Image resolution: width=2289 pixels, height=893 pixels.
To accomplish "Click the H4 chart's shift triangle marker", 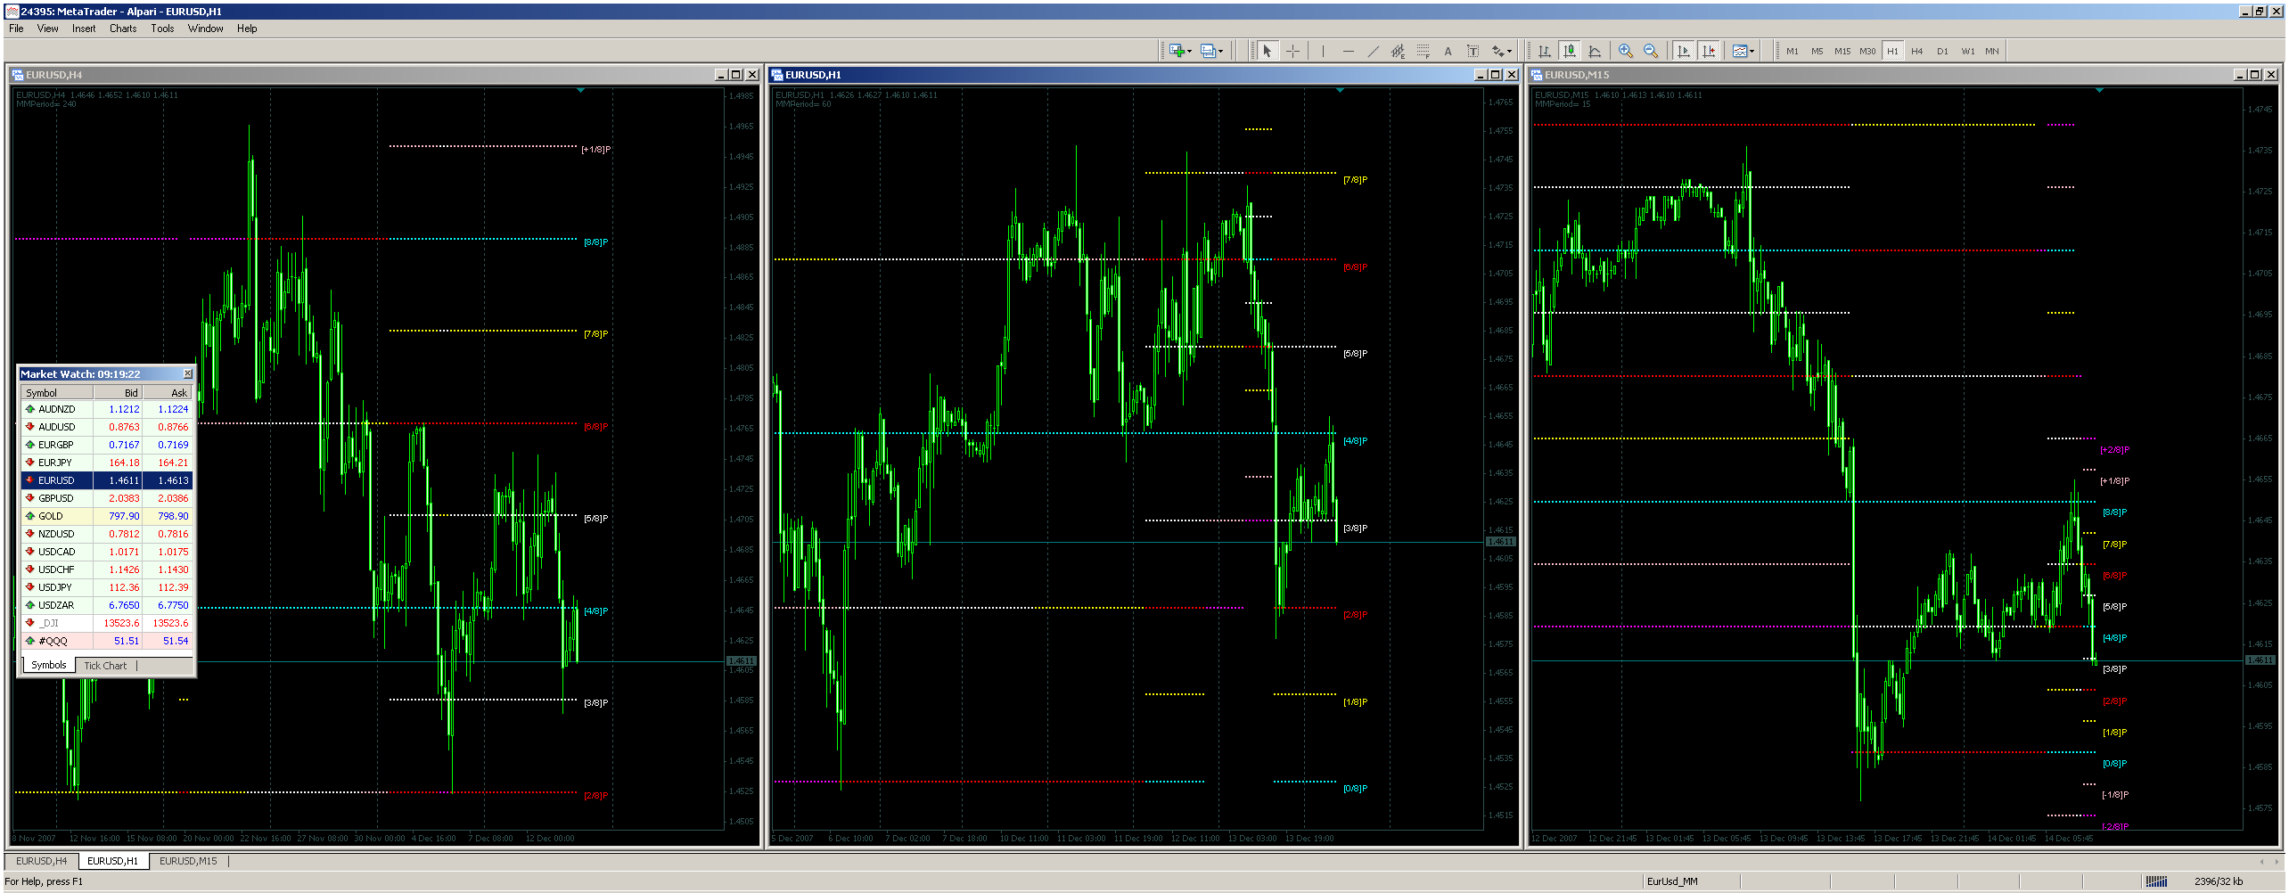I will 580,90.
